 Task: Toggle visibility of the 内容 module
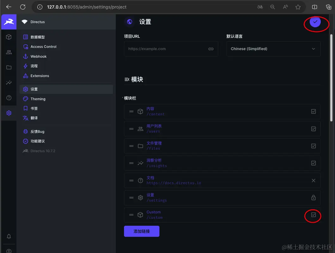click(x=313, y=112)
